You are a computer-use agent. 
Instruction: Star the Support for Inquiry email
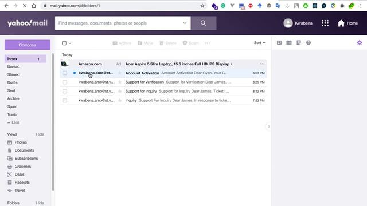(x=120, y=91)
